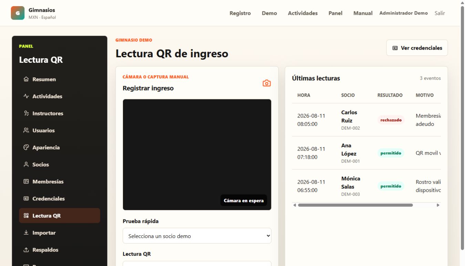
Task: Click the RESULTADO column header
Action: [x=390, y=95]
